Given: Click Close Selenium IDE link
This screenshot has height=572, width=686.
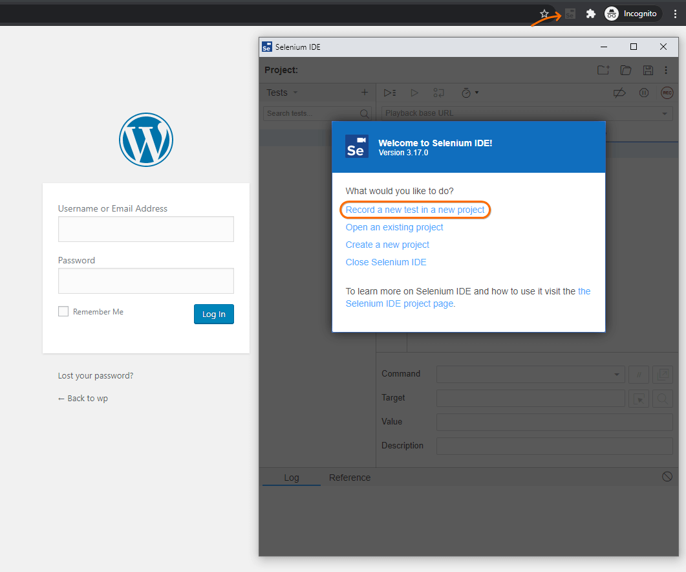Looking at the screenshot, I should click(x=386, y=262).
